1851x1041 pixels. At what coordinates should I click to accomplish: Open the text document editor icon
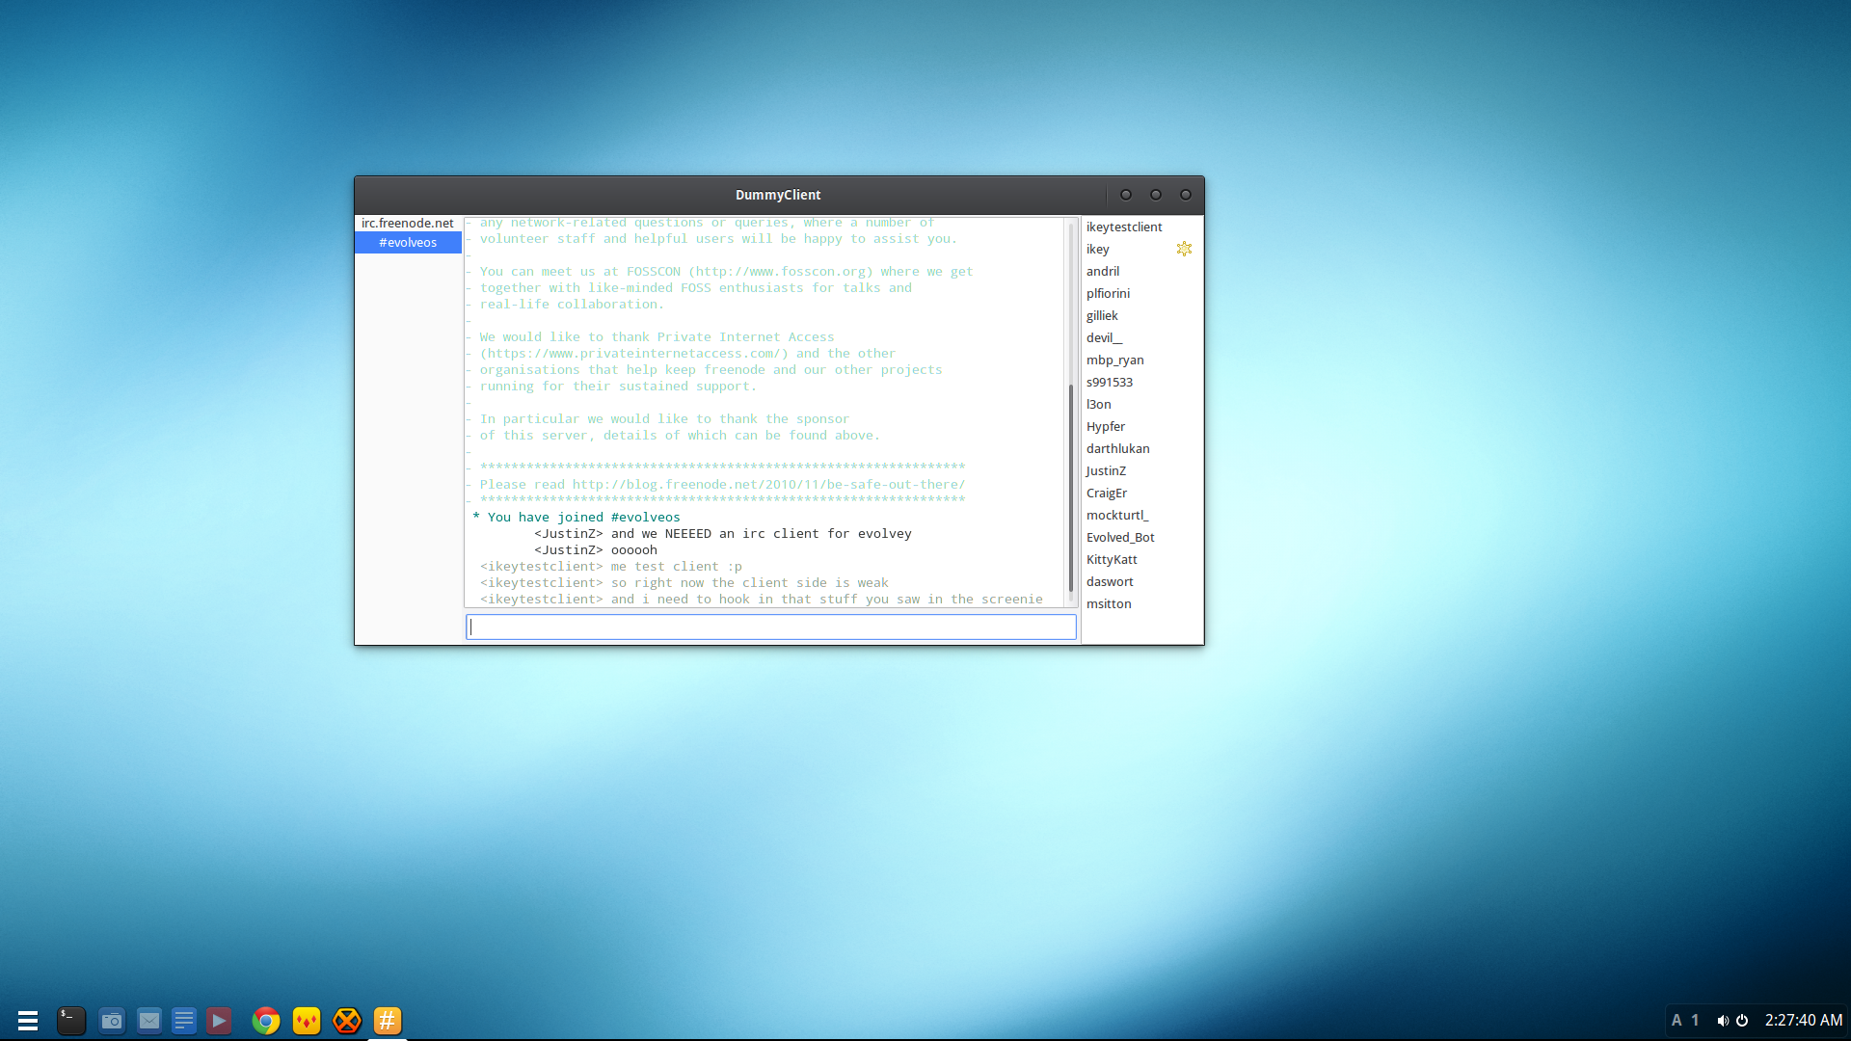point(183,1020)
